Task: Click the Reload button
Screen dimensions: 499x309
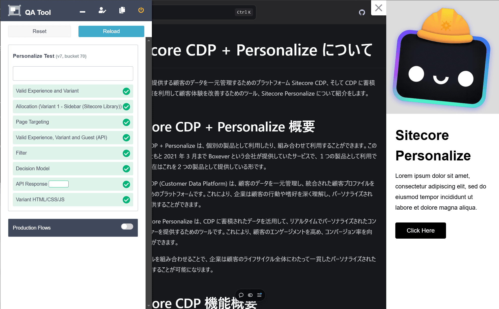Action: coord(111,31)
